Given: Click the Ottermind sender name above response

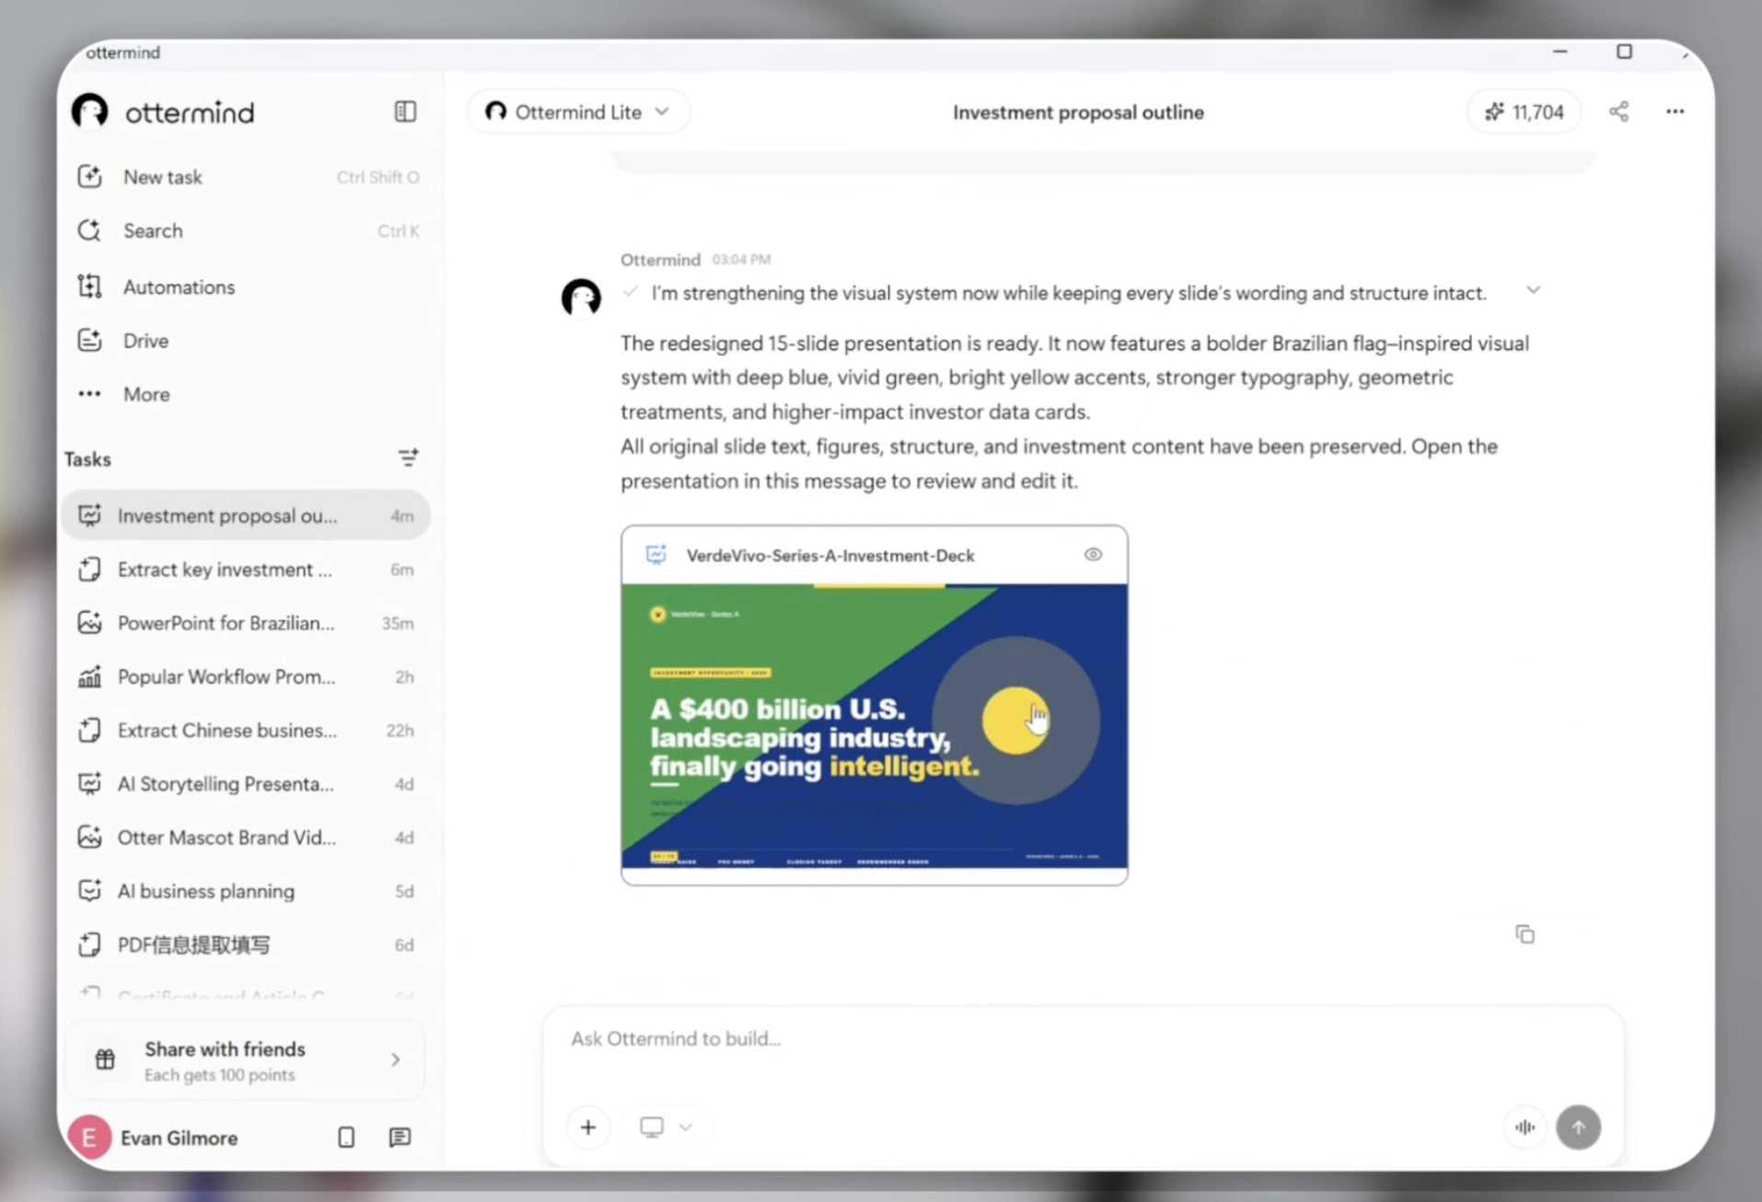Looking at the screenshot, I should pos(660,260).
